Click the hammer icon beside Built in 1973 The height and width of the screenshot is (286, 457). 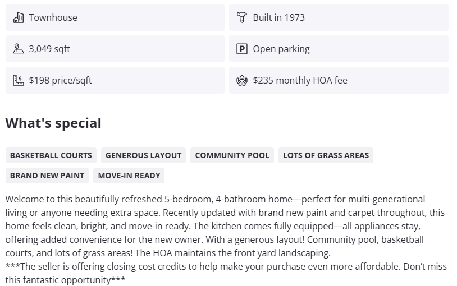[x=242, y=17]
